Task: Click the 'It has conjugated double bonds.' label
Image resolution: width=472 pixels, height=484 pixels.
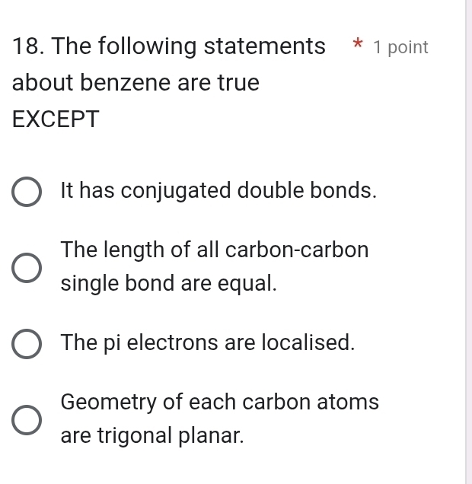Action: pyautogui.click(x=219, y=190)
